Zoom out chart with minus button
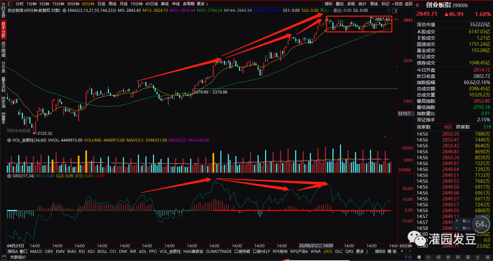Viewport: 493px width, 261px height. pos(409,251)
